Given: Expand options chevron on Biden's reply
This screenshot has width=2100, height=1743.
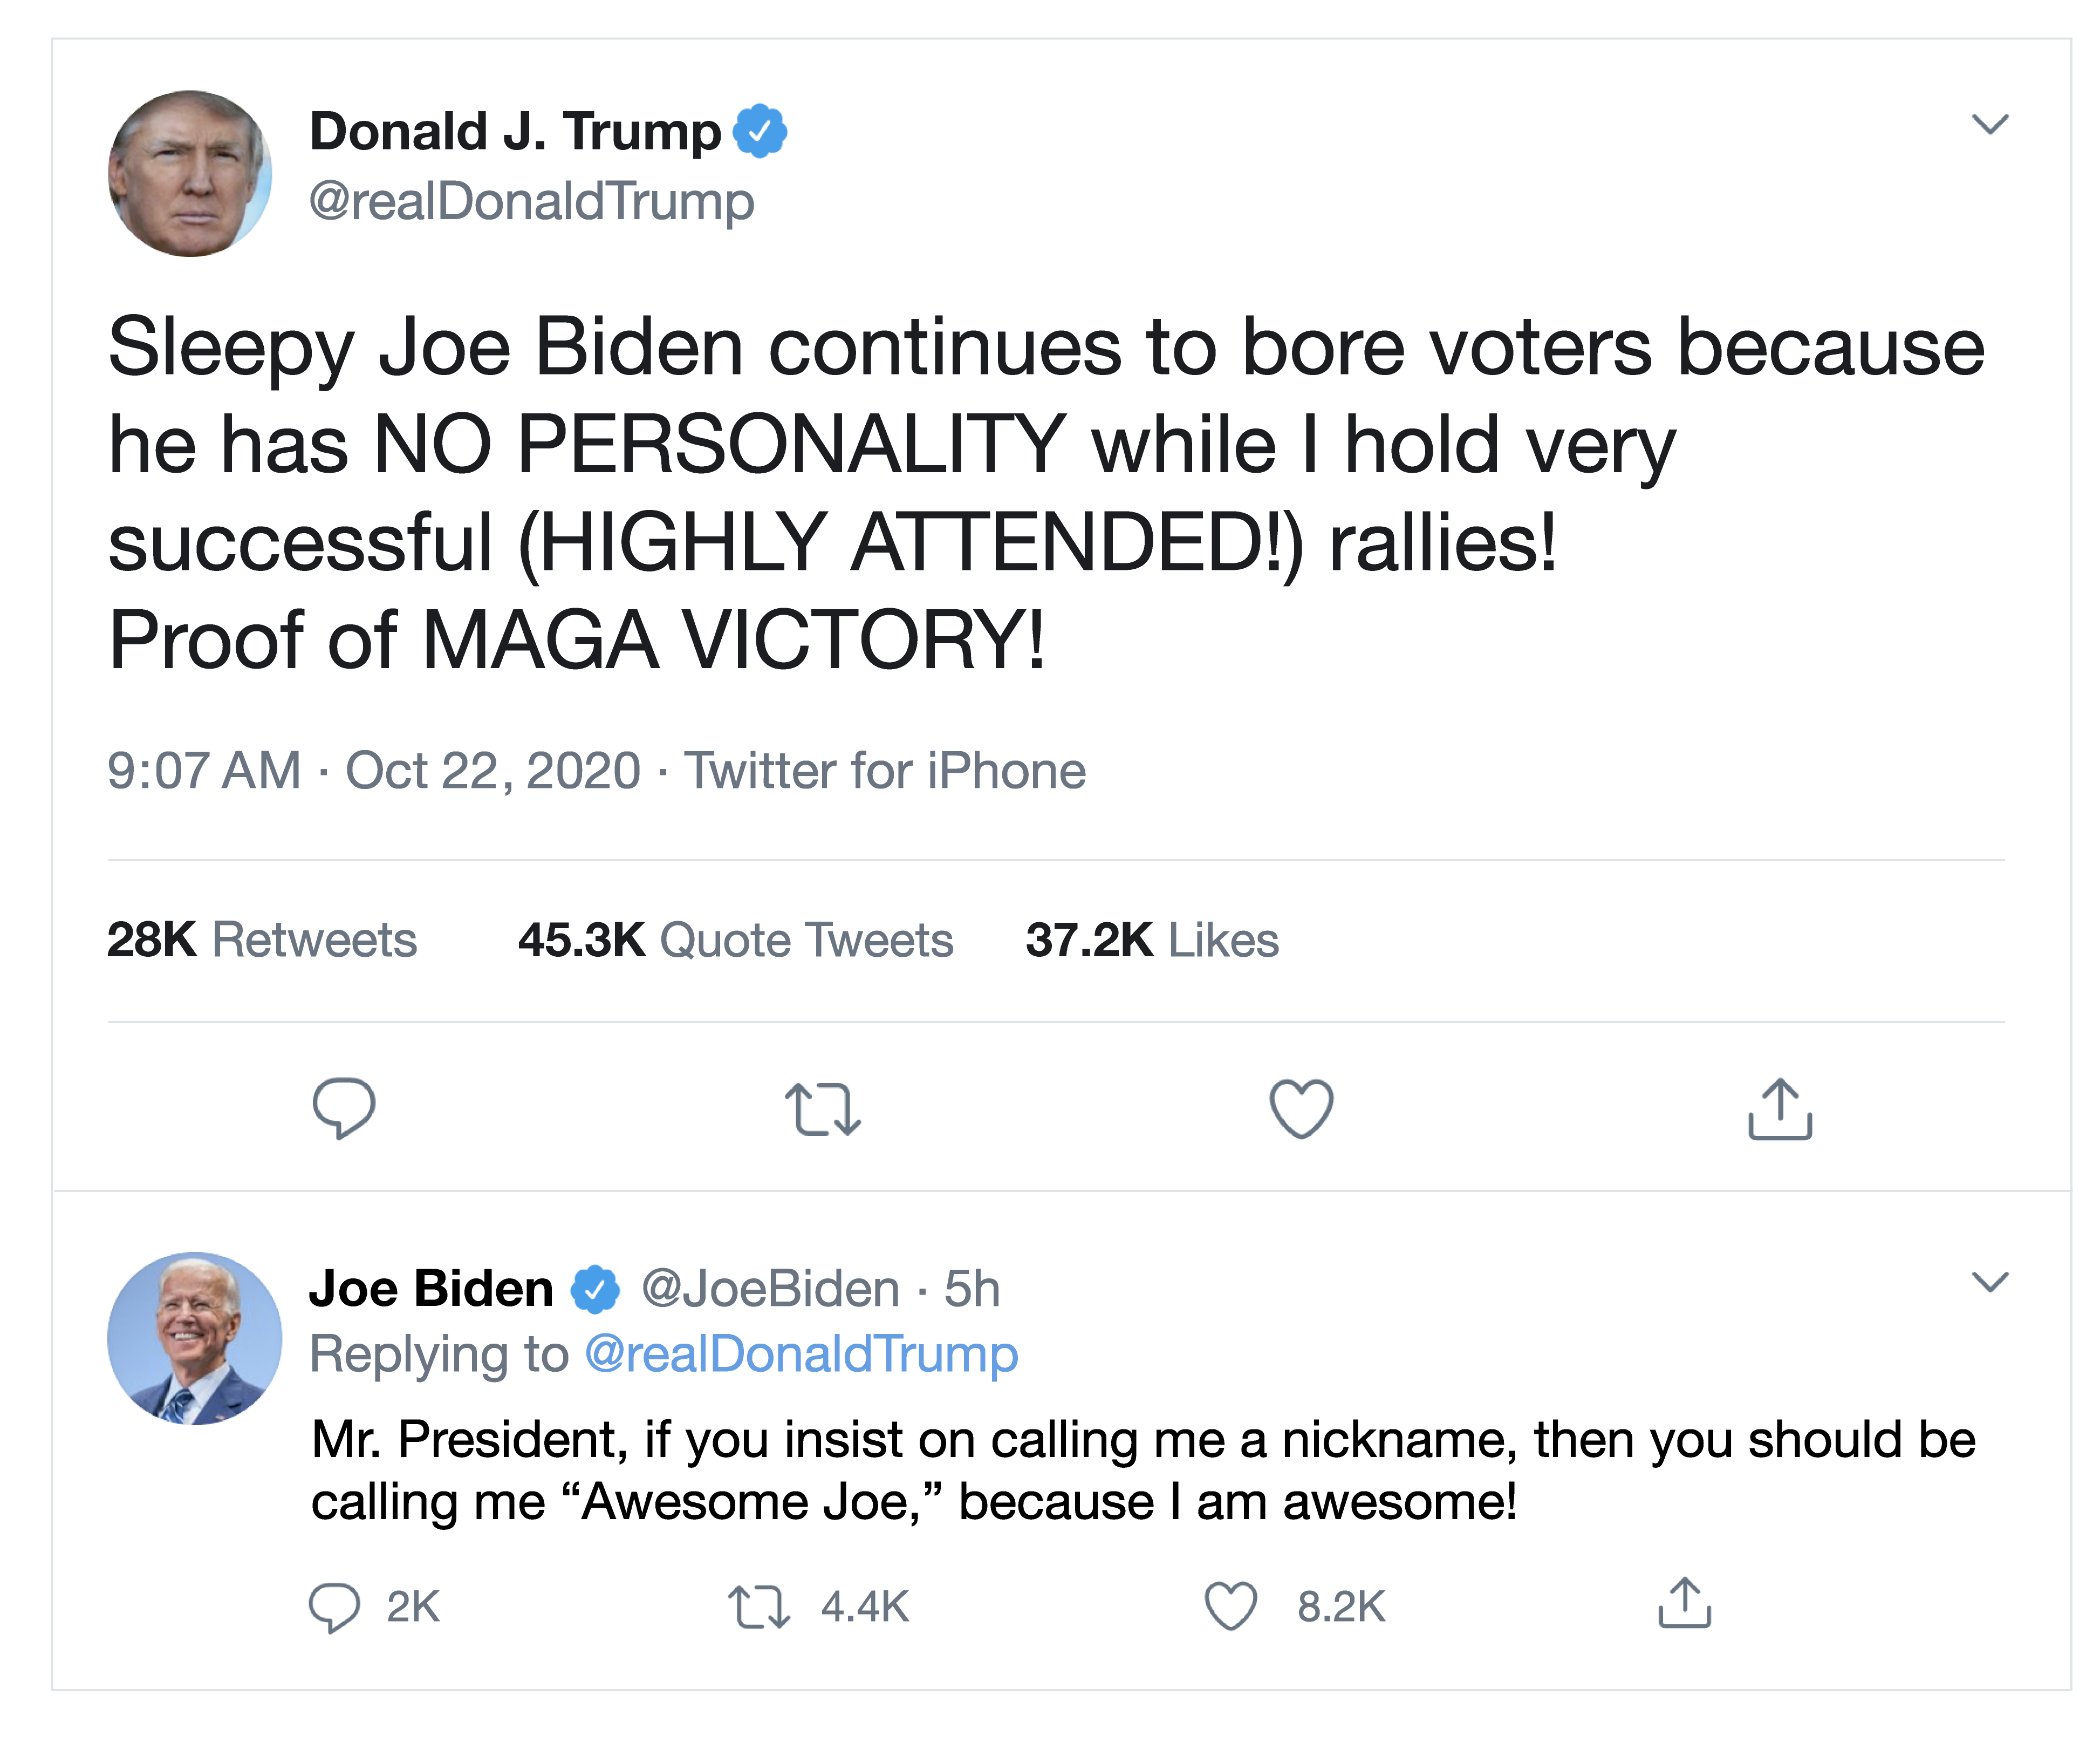Looking at the screenshot, I should coord(1989,1282).
